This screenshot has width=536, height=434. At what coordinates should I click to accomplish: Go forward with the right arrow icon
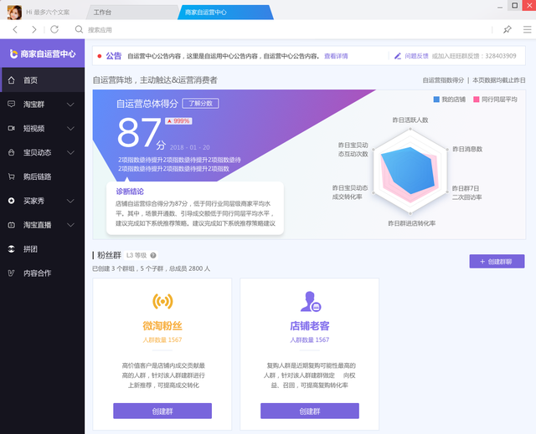pyautogui.click(x=33, y=29)
